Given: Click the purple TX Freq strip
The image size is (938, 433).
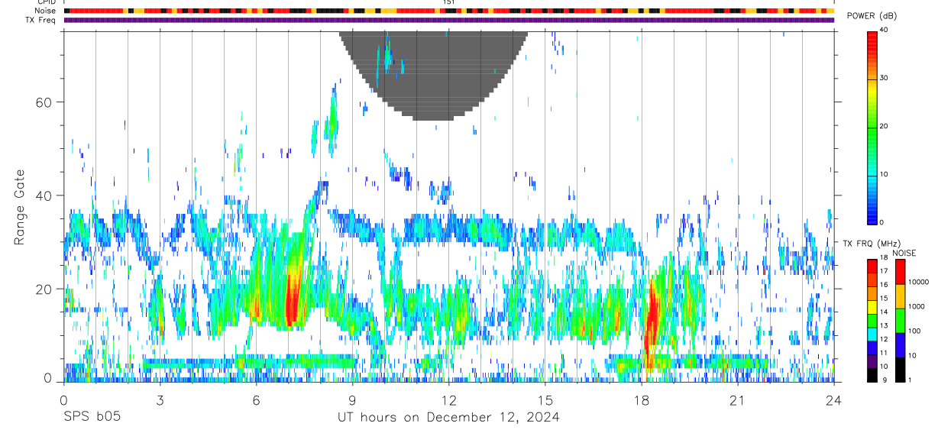Looking at the screenshot, I should (x=449, y=20).
